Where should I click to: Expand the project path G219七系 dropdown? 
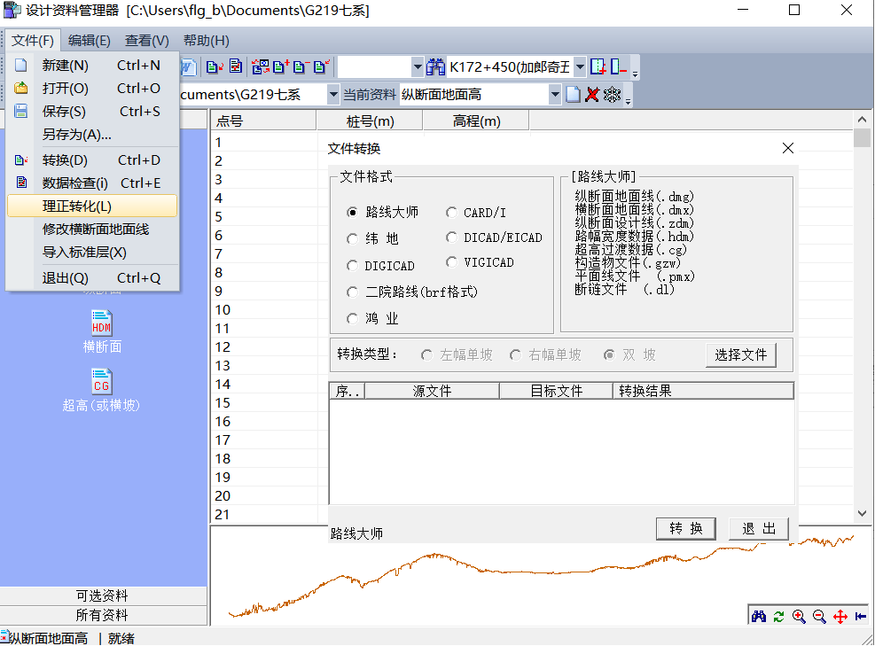click(333, 94)
